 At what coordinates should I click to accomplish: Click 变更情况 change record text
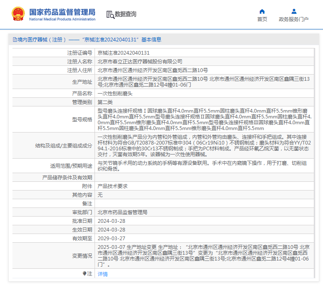pos(204,256)
